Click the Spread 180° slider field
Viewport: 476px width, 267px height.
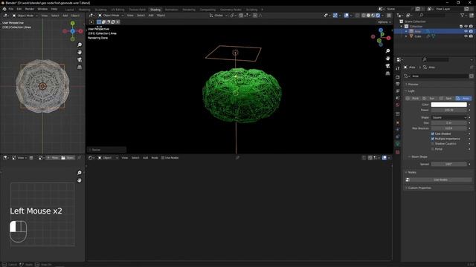tap(449, 164)
